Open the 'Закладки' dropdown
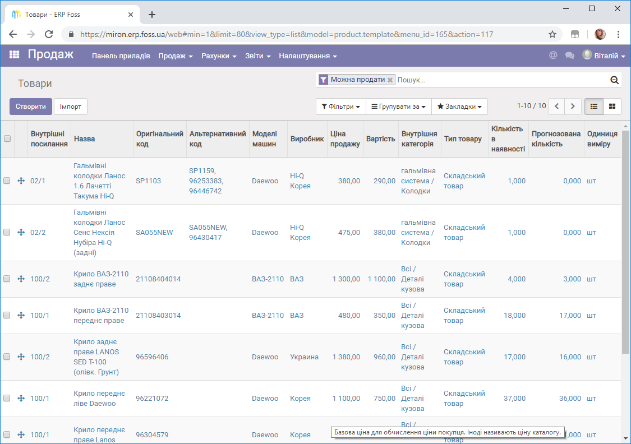Image resolution: width=631 pixels, height=444 pixels. pyautogui.click(x=459, y=107)
